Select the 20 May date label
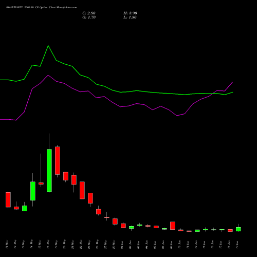Image resolution: width=257 pixels, height=257 pixels. (64, 245)
